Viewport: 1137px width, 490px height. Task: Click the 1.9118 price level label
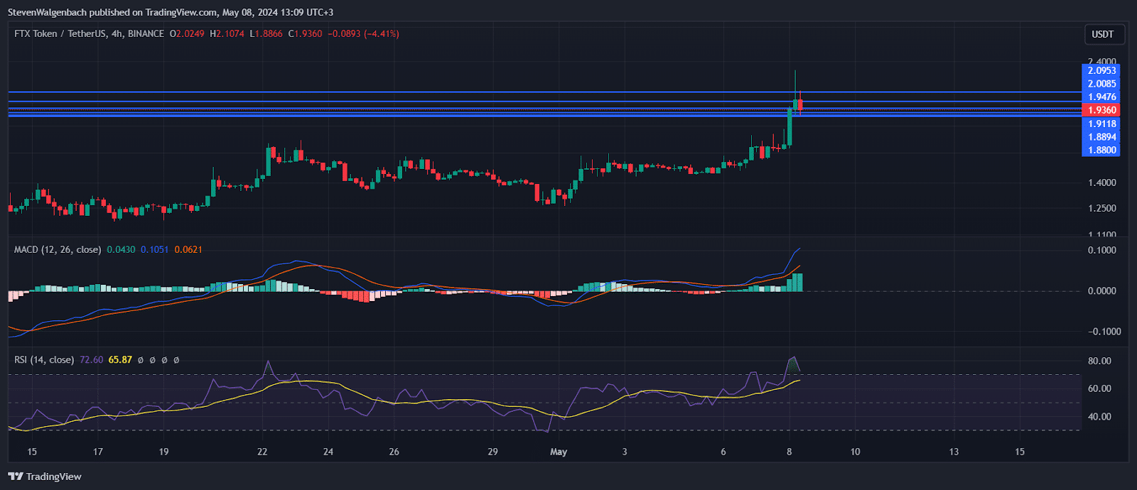1101,124
